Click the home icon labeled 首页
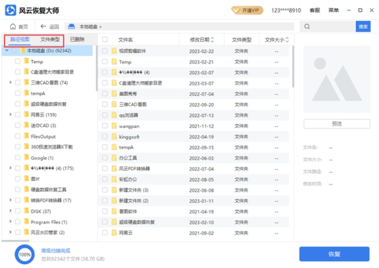 tap(13, 26)
